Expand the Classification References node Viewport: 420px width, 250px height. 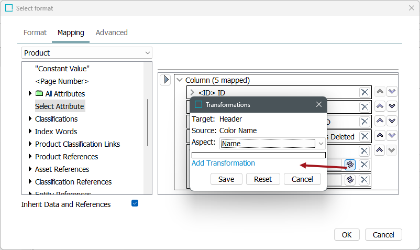(x=30, y=181)
